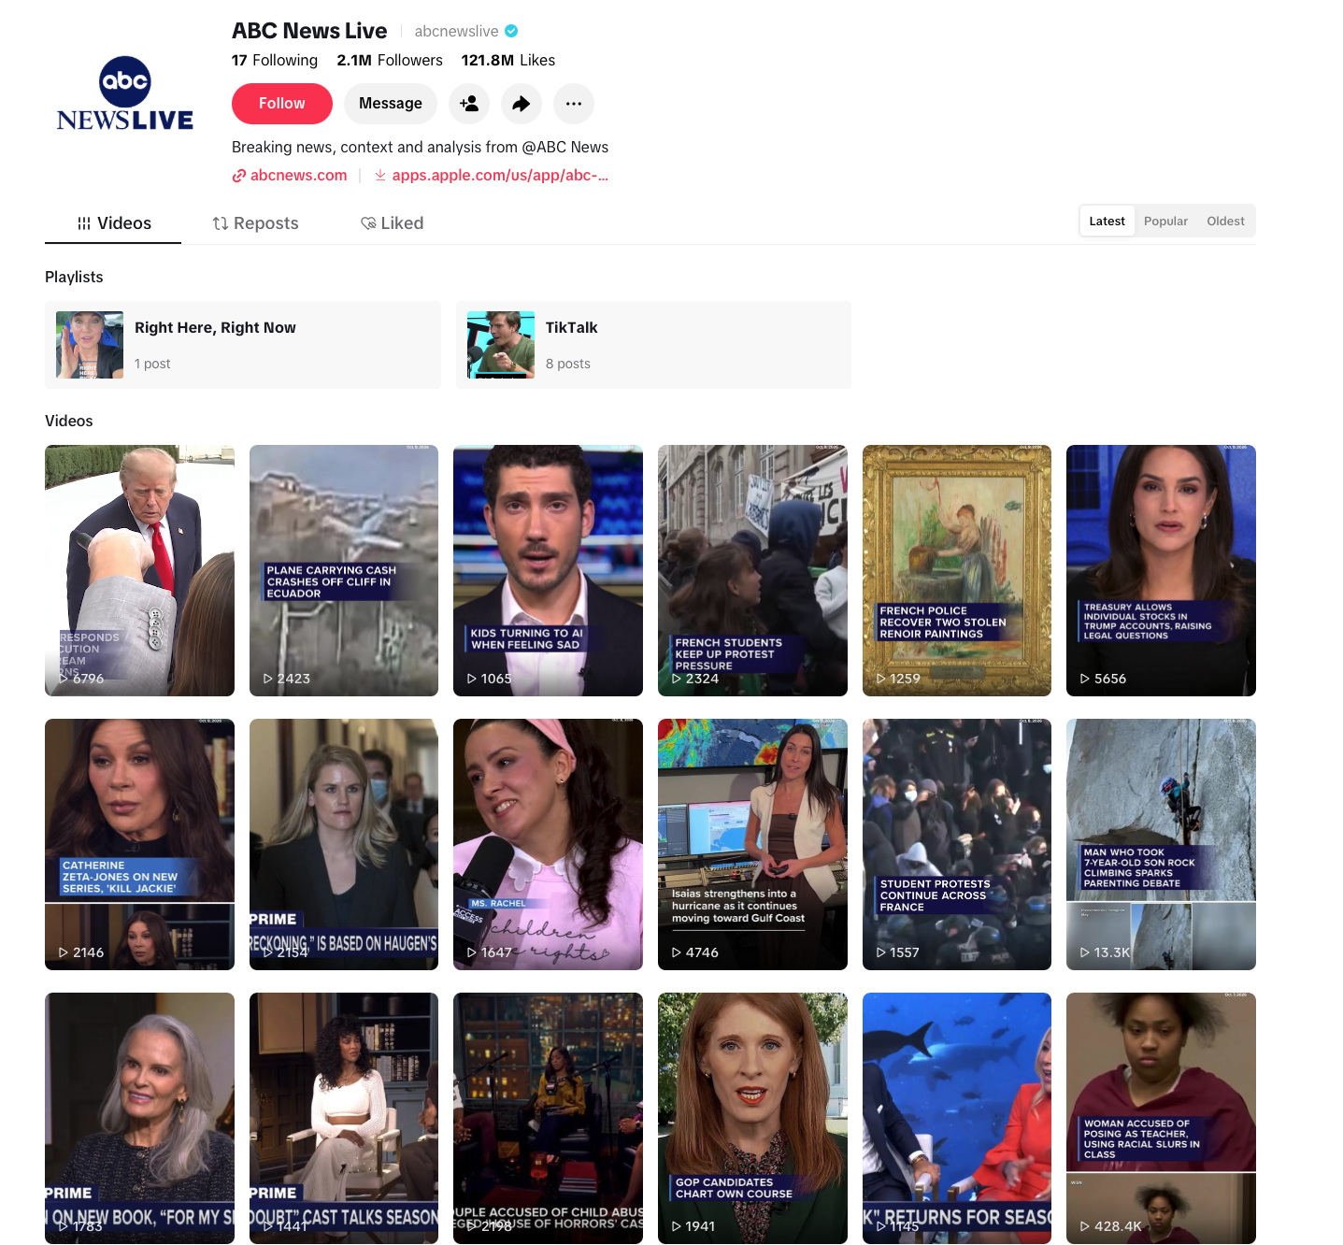Play the Treasury individual stocks video
Image resolution: width=1343 pixels, height=1245 pixels.
coord(1161,570)
